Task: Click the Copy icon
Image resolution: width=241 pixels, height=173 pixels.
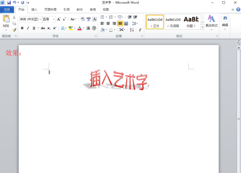Action: pos(14,23)
